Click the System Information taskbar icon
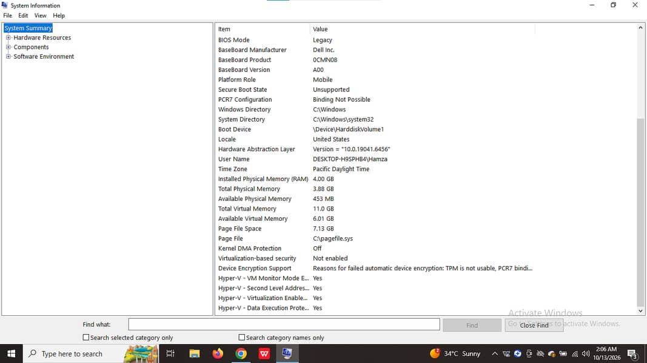Screen dimensions: 647x363 [287, 353]
